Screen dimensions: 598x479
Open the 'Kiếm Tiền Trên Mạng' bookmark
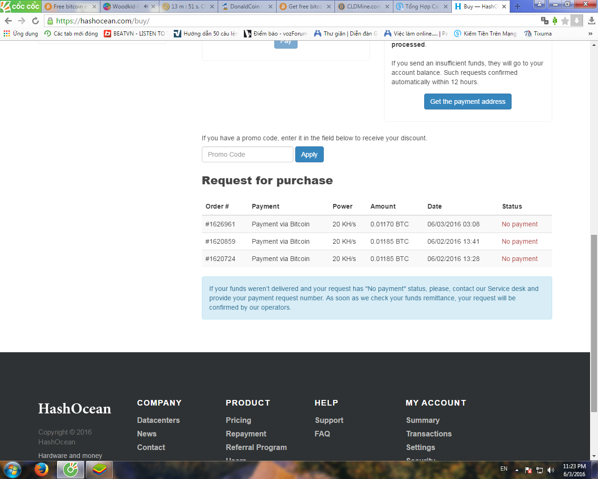[485, 34]
